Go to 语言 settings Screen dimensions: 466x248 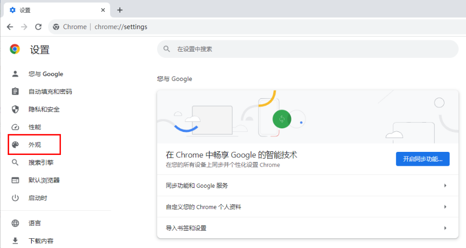tap(35, 223)
